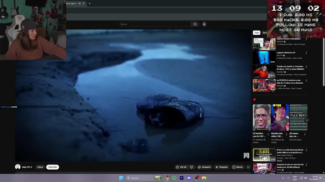The width and height of the screenshot is (325, 182).
Task: Click the network display tray icon
Action: coord(301,178)
